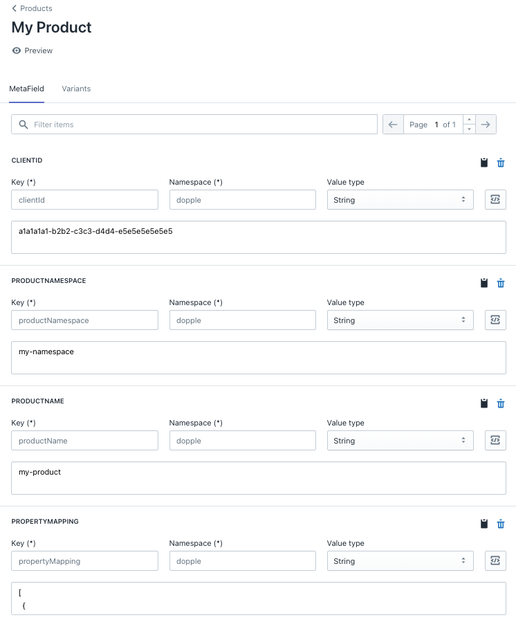Increment the page number with the up stepper
The width and height of the screenshot is (516, 622).
(468, 120)
